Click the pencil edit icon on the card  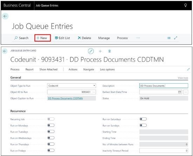91,51
